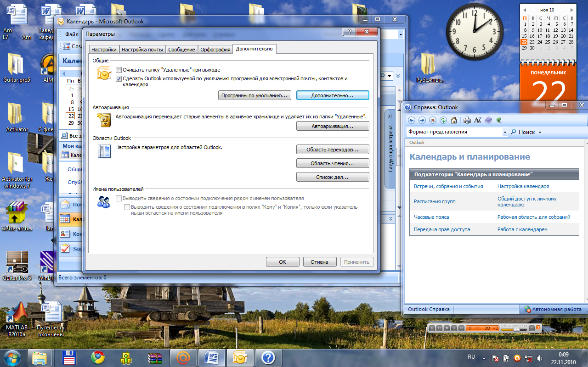Open link Настройка календаря
The height and width of the screenshot is (367, 588).
pyautogui.click(x=523, y=186)
